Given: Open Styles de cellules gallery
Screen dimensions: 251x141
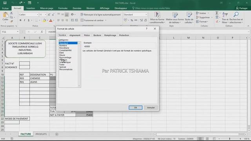Looking at the screenshot, I should (x=189, y=18).
